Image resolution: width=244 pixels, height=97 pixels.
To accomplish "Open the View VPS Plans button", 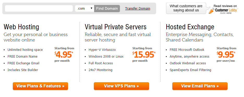I will (x=121, y=86).
